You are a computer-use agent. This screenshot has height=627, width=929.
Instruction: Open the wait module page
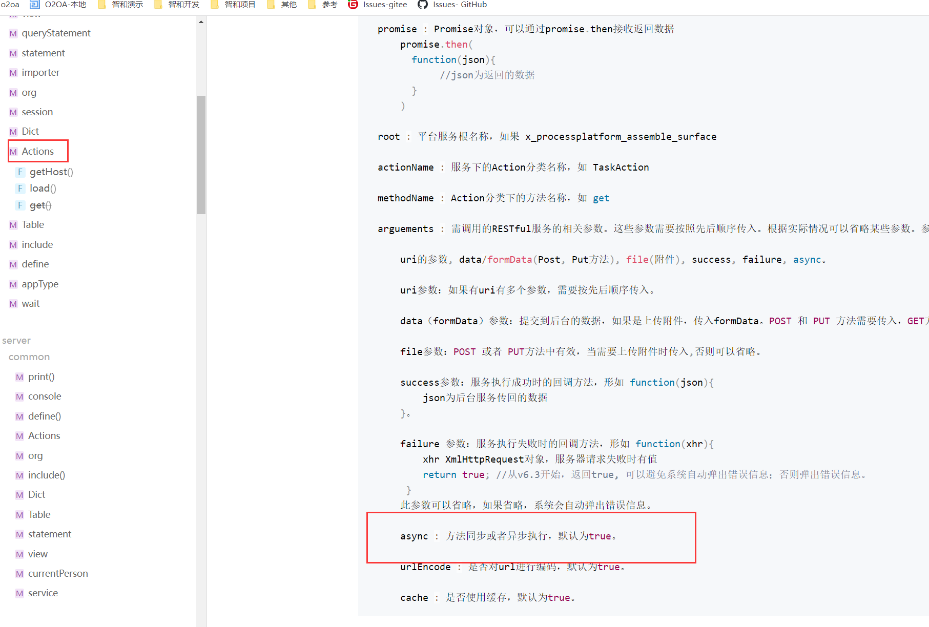click(31, 304)
